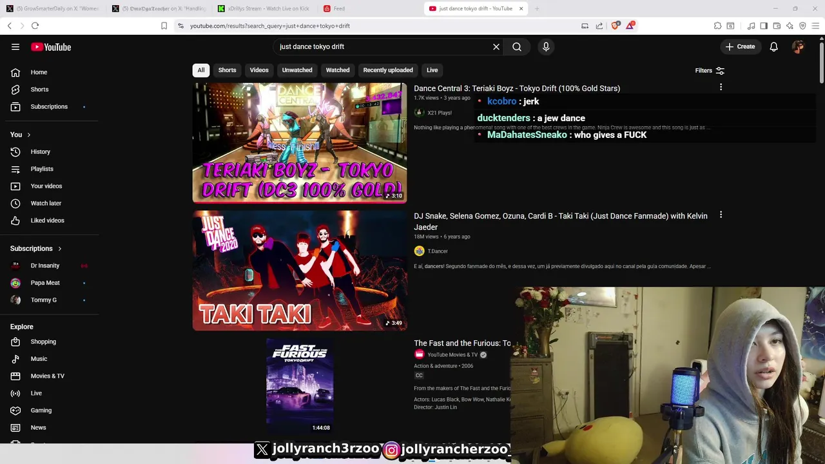Open YouTube notifications bell
The image size is (825, 464).
tap(774, 47)
